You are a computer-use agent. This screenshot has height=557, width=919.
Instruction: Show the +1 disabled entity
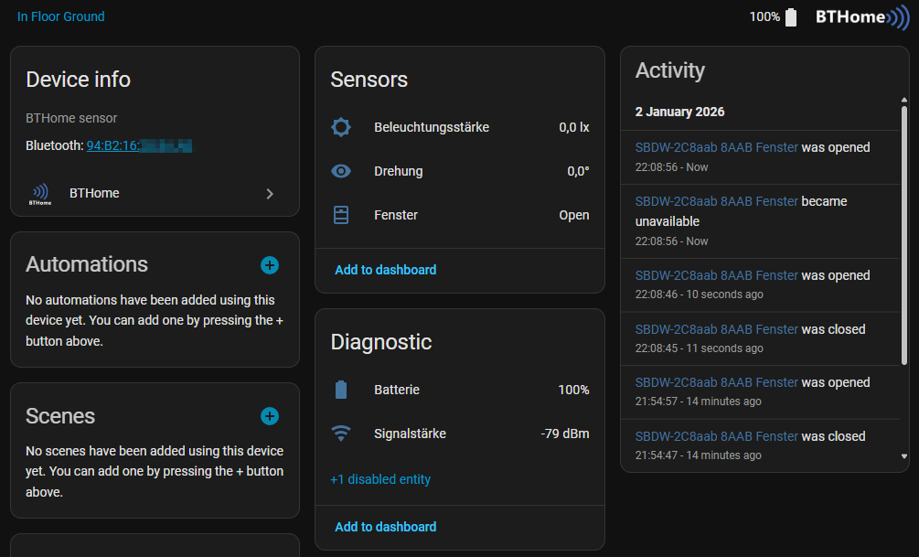380,479
